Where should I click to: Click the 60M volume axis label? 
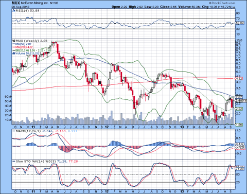8,97
